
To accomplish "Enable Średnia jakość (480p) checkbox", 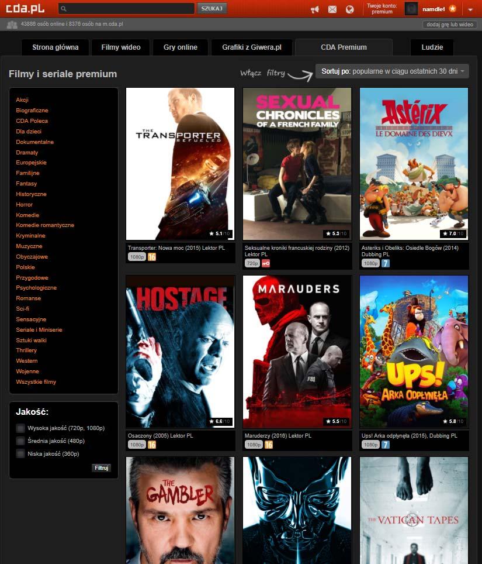I will pos(20,441).
